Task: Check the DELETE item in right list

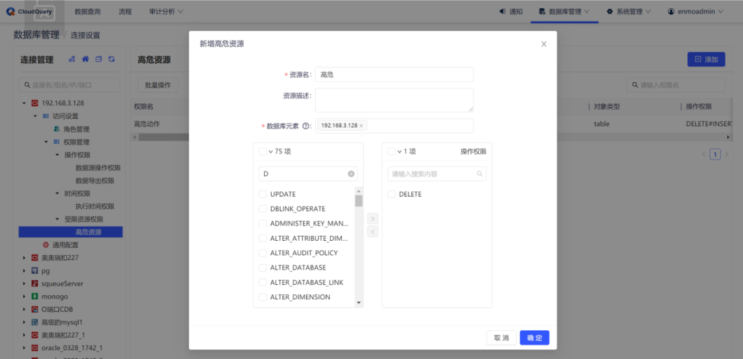Action: 391,194
